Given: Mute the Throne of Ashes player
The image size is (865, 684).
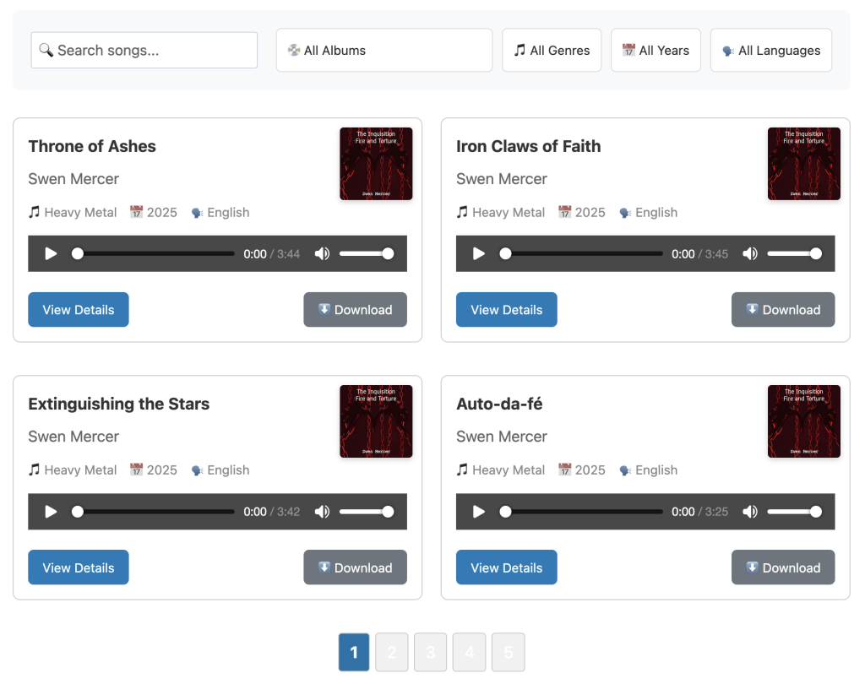Looking at the screenshot, I should [322, 253].
